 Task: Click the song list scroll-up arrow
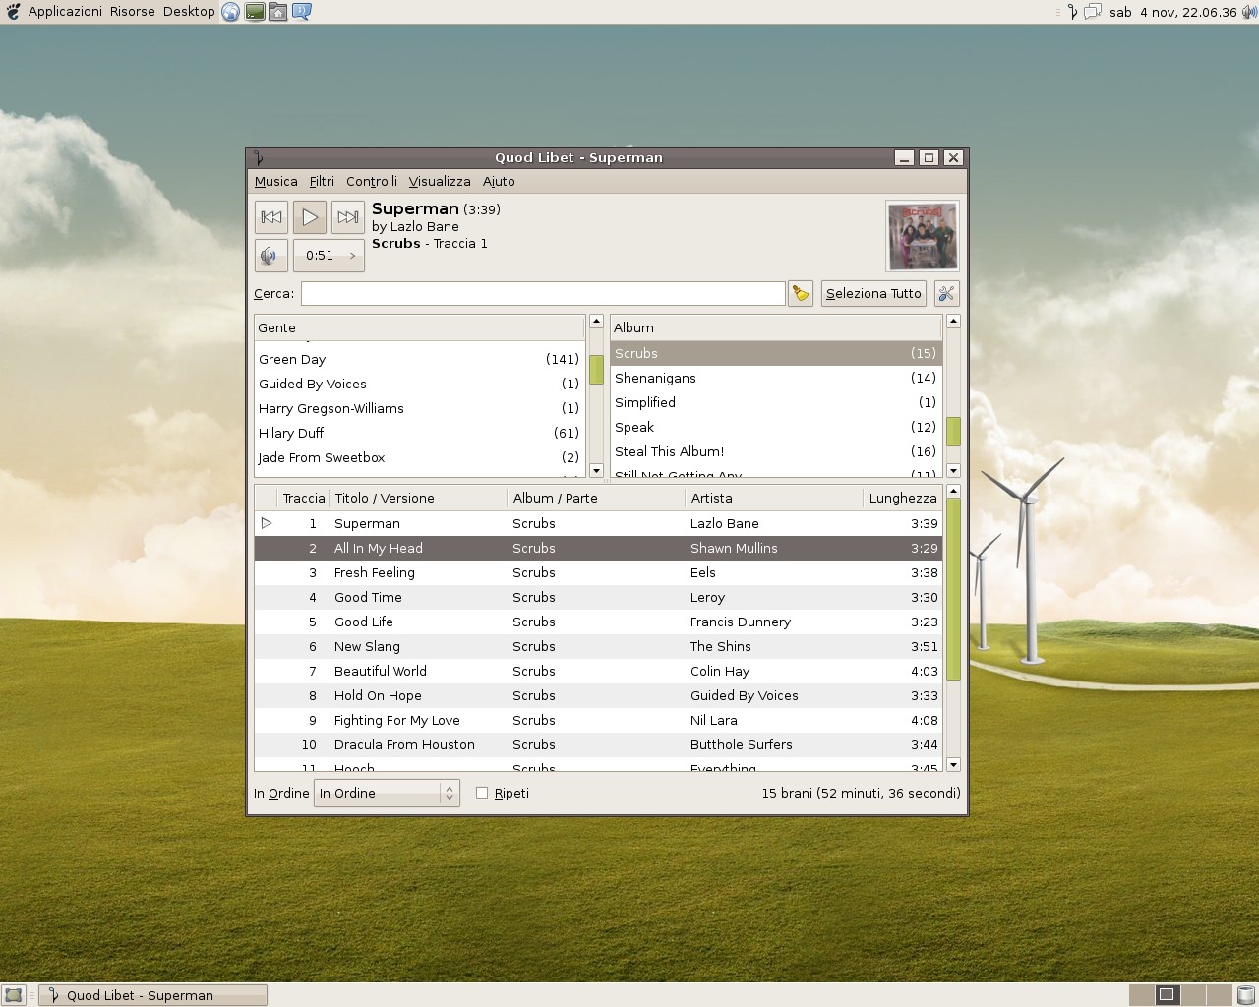click(953, 491)
